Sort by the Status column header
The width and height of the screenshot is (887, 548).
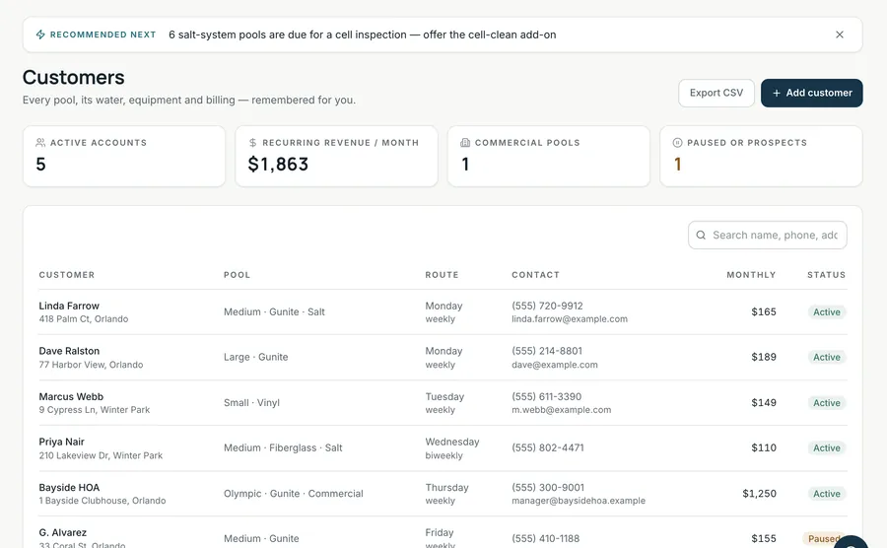click(x=827, y=275)
